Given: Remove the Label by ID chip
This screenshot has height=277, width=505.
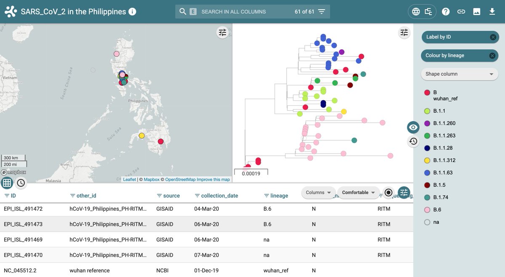Looking at the screenshot, I should pos(493,37).
